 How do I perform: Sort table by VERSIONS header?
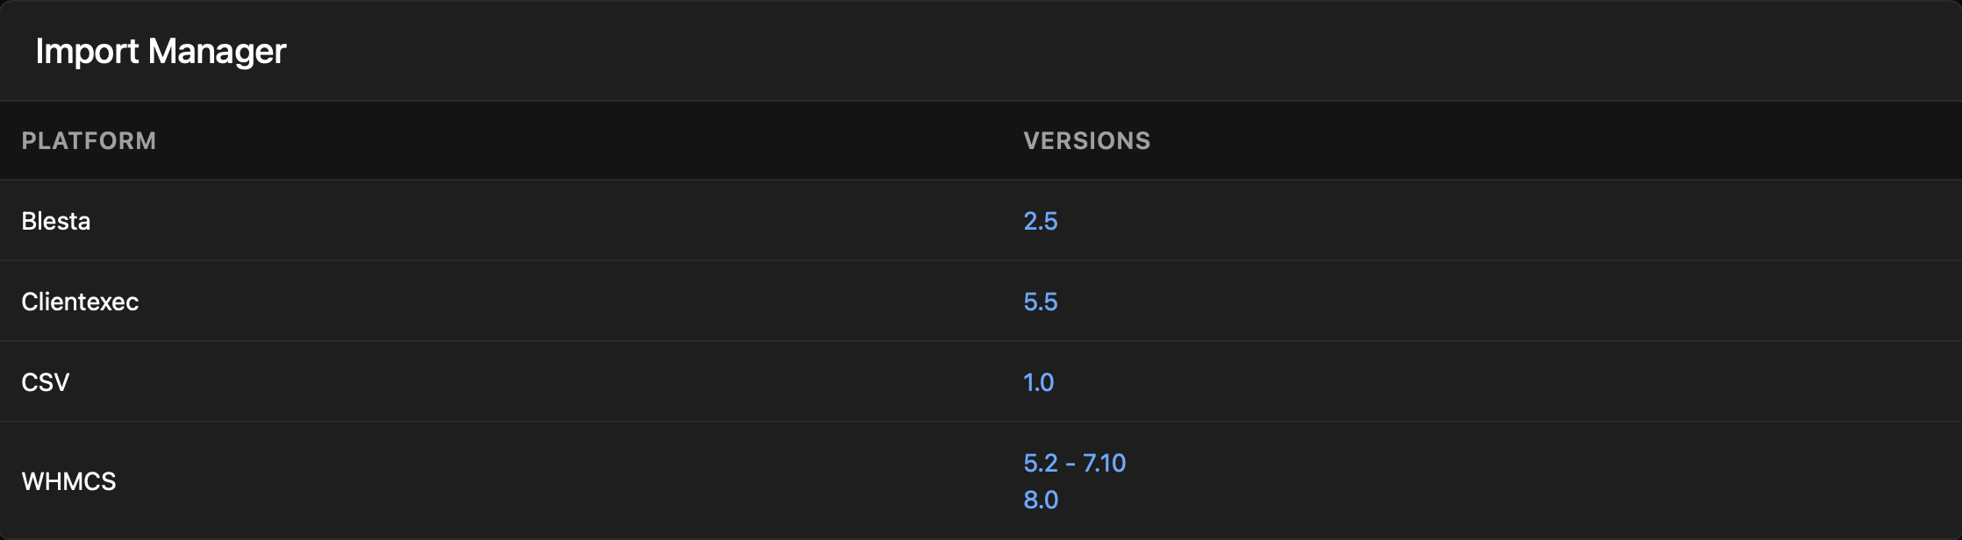point(1086,141)
